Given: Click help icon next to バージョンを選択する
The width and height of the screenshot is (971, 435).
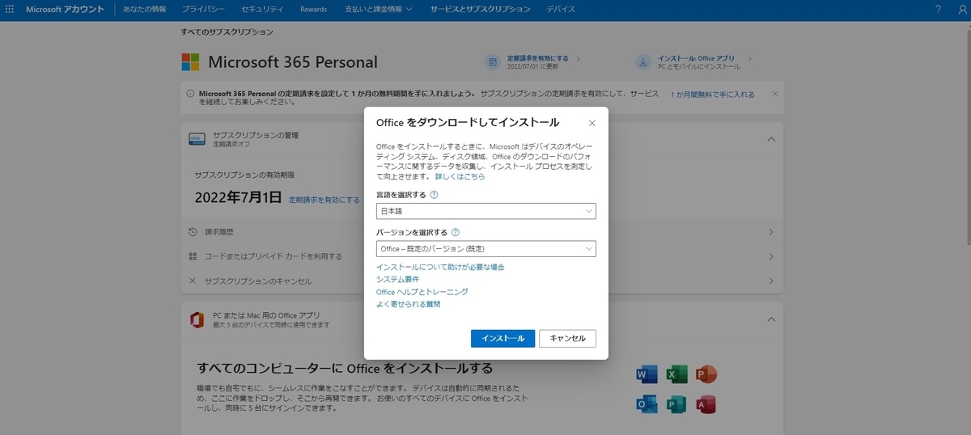Looking at the screenshot, I should click(456, 232).
